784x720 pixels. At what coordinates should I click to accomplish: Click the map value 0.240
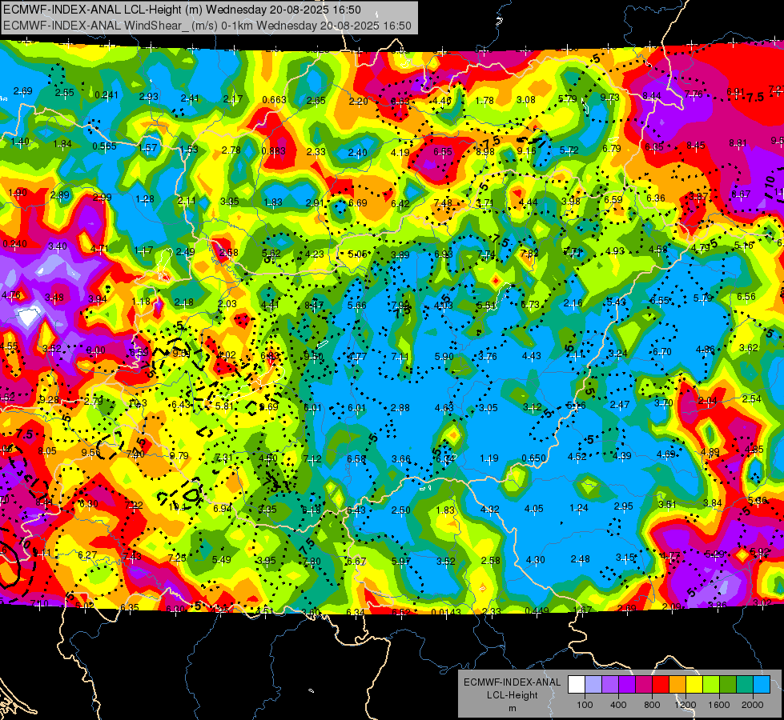(15, 244)
